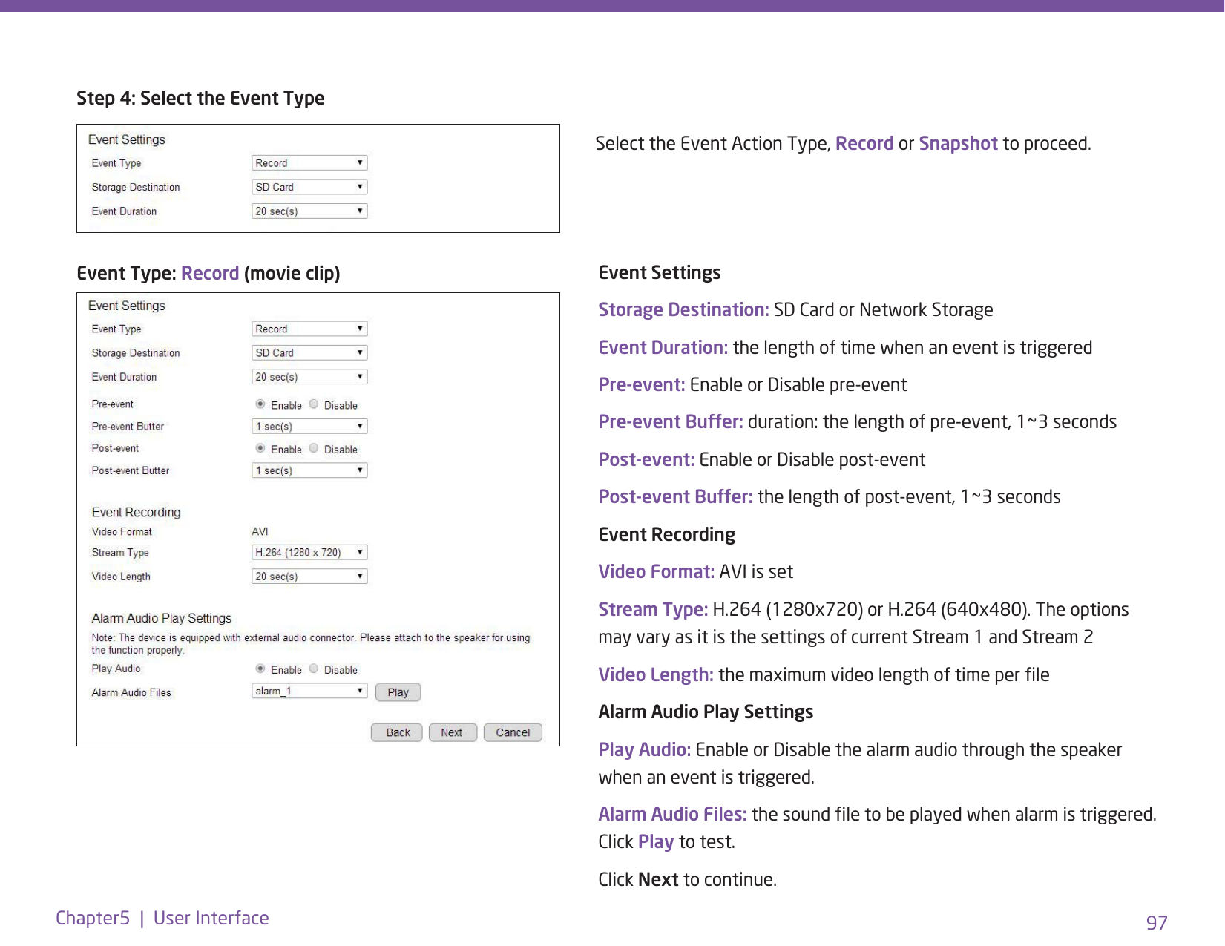Select Disable radio for Play Audio
The width and height of the screenshot is (1225, 946).
(x=314, y=669)
